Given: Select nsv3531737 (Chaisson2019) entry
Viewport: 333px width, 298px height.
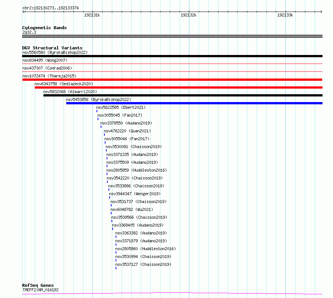Looking at the screenshot, I should 138,202.
